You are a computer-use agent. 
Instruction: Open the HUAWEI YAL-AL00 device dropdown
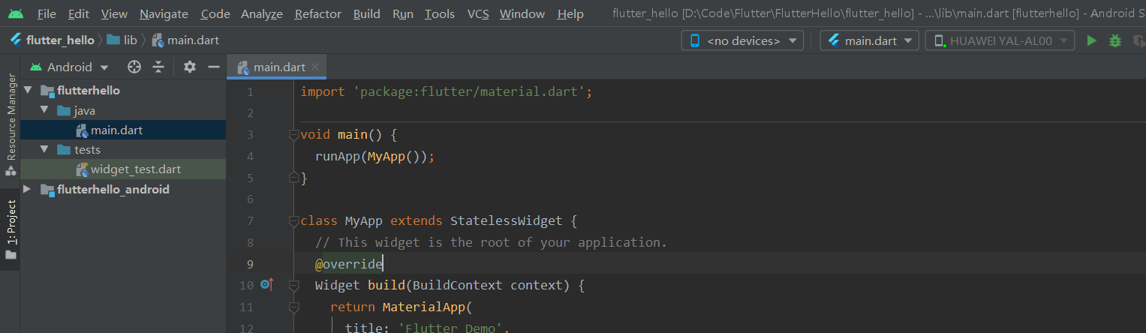[1000, 40]
